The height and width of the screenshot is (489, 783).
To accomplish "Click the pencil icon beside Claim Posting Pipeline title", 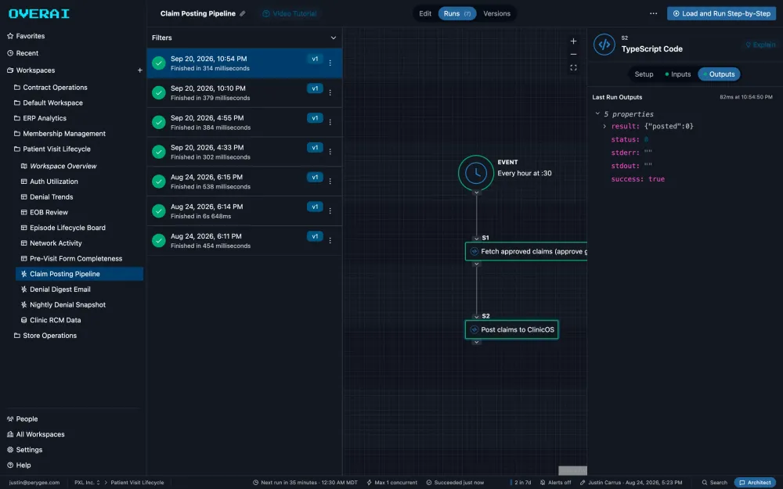I will 243,13.
